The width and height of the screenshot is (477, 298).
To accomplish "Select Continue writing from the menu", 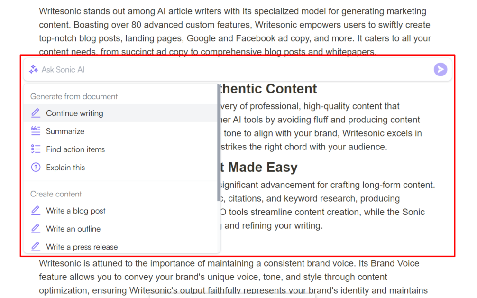I will [x=120, y=113].
